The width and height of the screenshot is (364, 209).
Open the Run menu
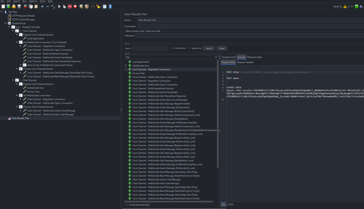point(25,1)
